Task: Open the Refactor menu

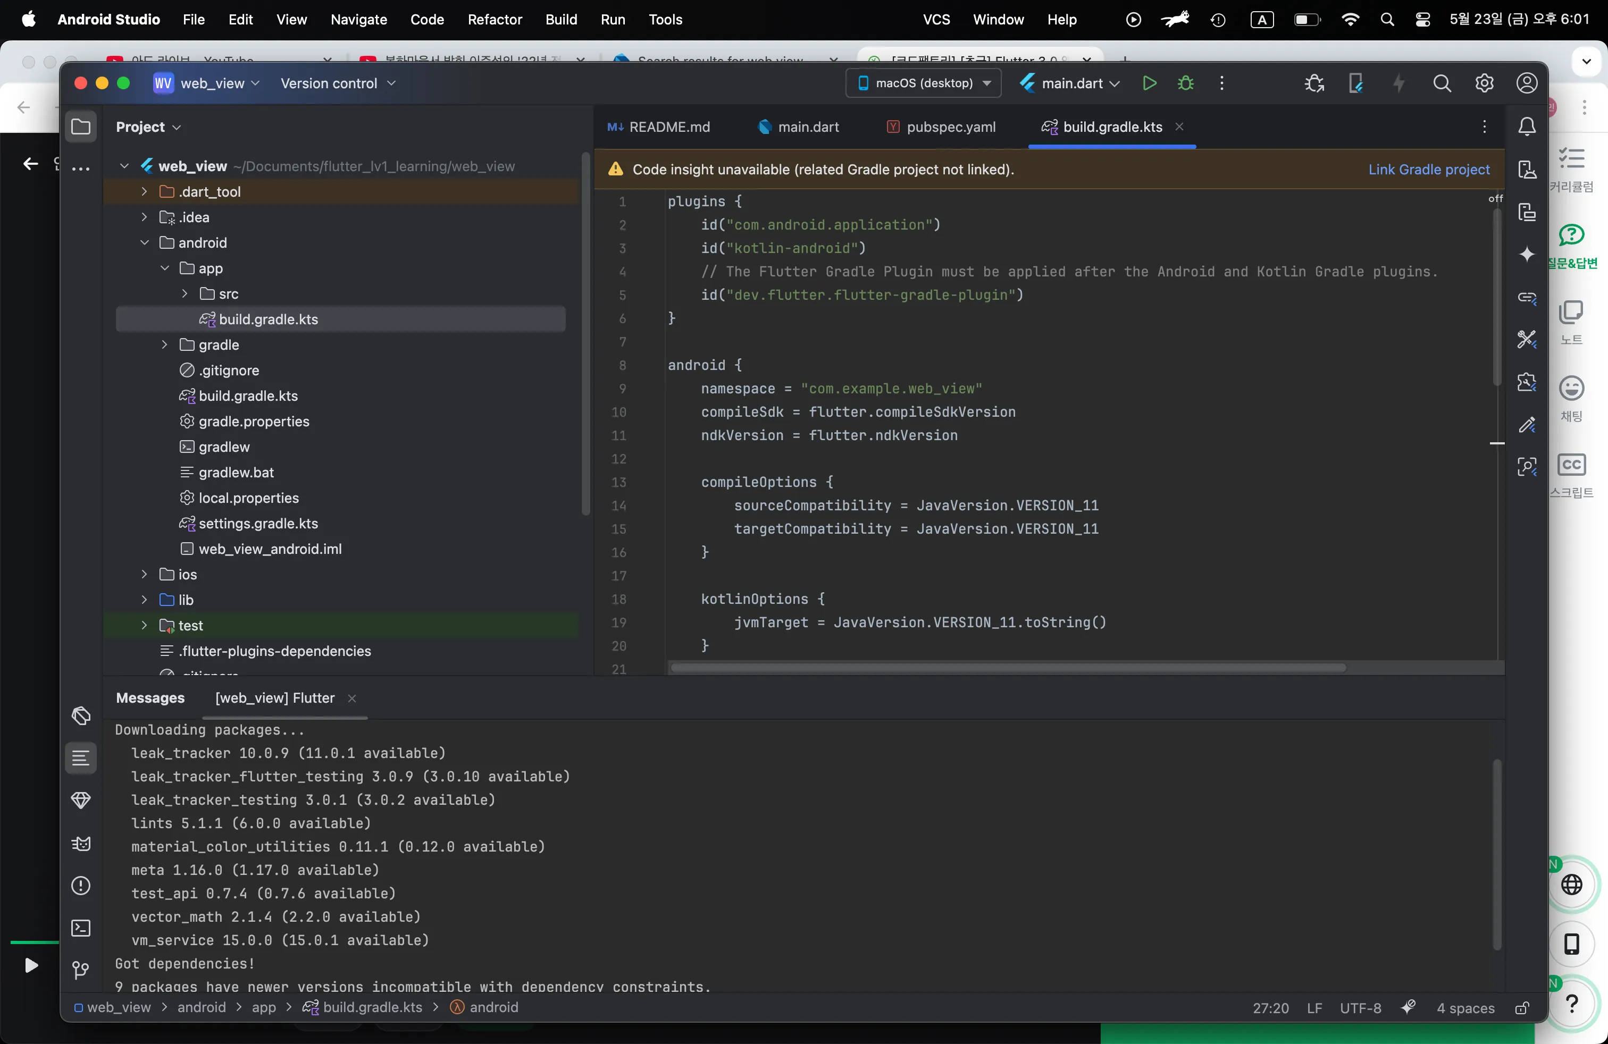Action: pos(495,20)
